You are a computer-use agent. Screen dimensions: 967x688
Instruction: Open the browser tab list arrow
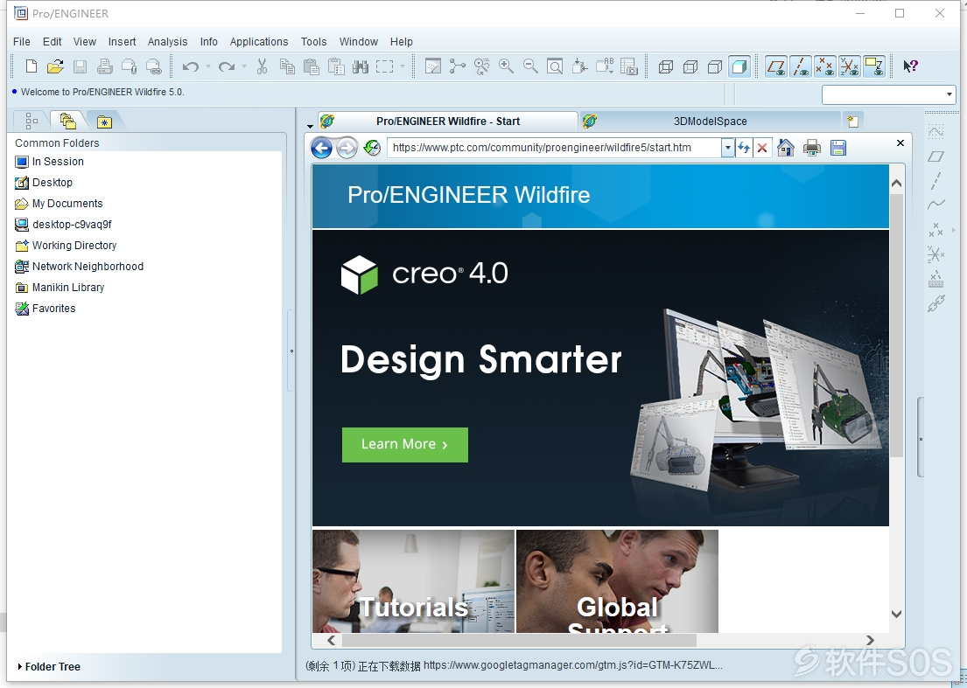310,126
